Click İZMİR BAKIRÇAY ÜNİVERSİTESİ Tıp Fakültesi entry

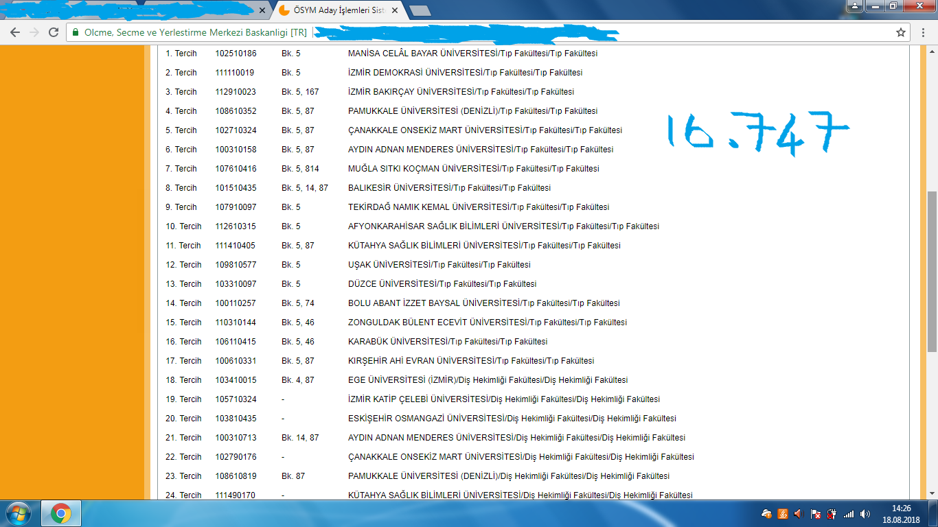pyautogui.click(x=461, y=92)
